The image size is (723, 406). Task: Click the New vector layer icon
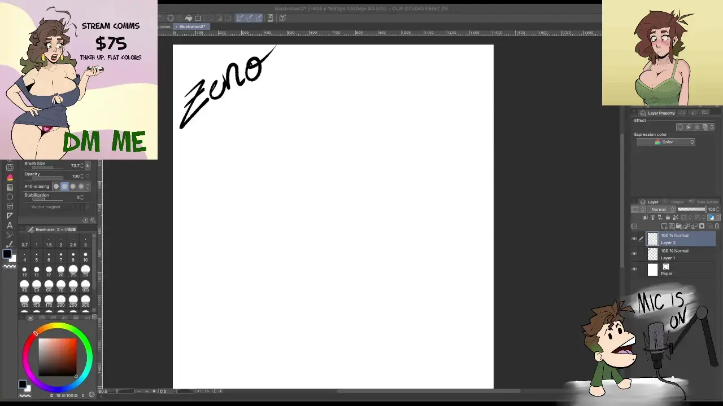672,227
